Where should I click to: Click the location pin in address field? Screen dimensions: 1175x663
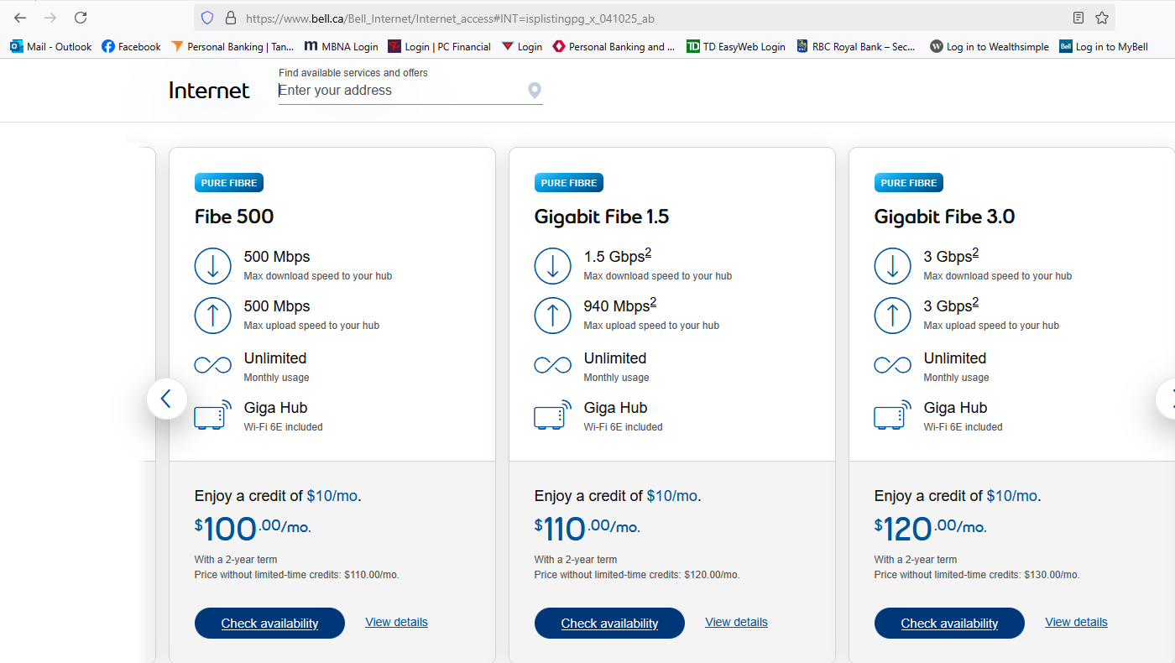[x=534, y=91]
